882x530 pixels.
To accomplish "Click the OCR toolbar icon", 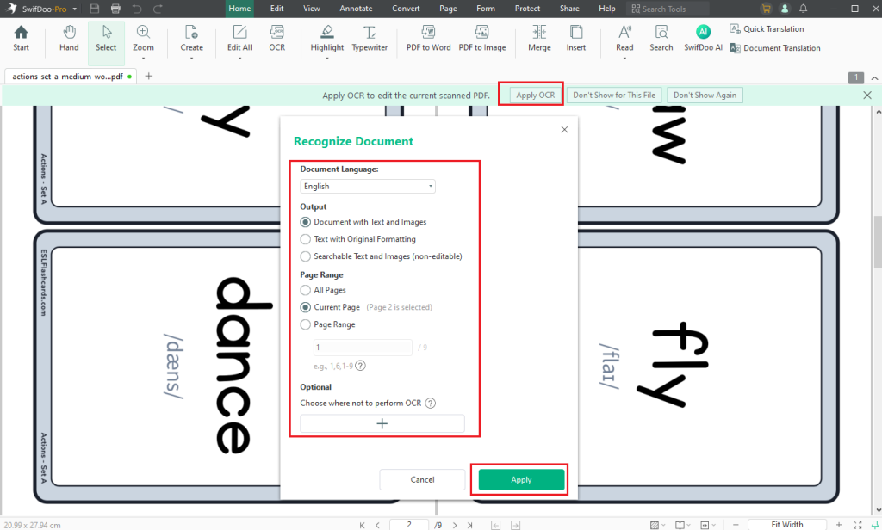I will pos(276,38).
